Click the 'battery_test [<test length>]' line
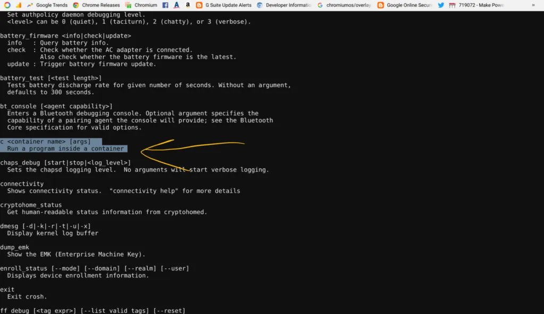544x314 pixels. click(x=51, y=78)
